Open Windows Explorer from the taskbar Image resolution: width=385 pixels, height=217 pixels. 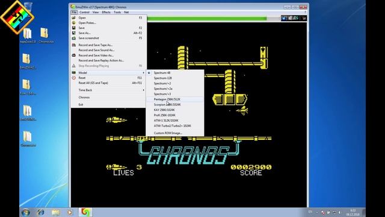(55, 212)
